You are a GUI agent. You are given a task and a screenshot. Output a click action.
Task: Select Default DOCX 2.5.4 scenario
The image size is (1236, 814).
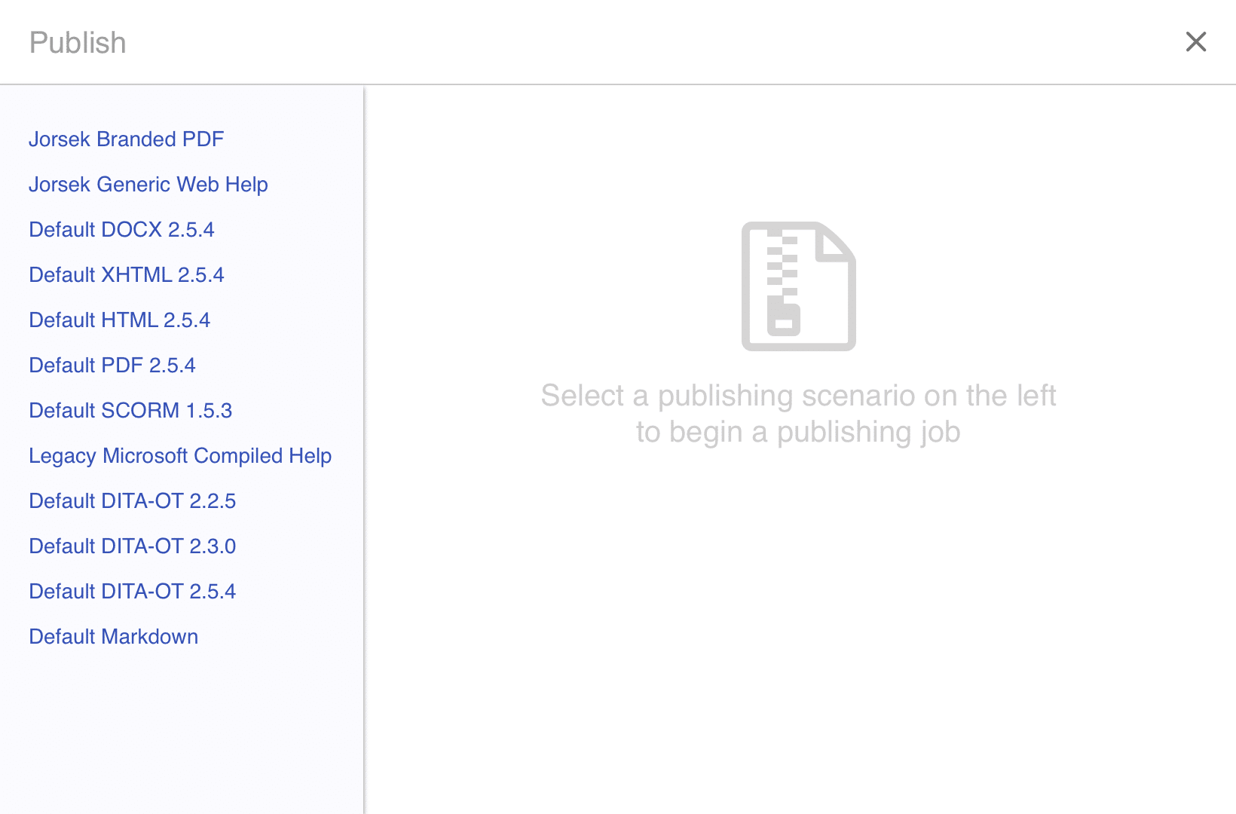[x=121, y=230]
